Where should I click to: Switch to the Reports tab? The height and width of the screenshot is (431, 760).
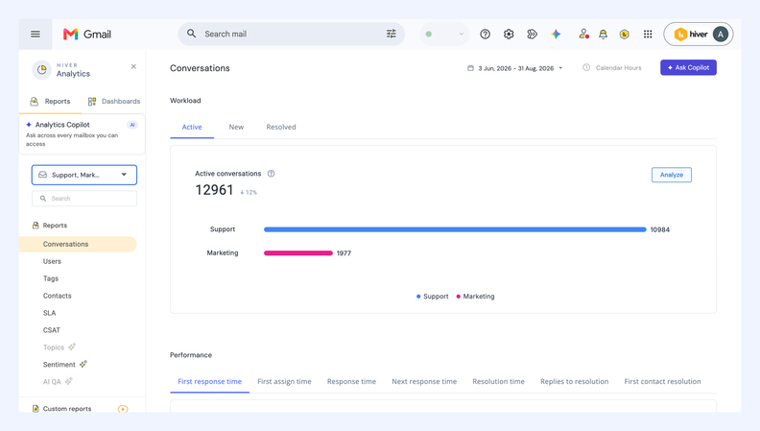[51, 102]
